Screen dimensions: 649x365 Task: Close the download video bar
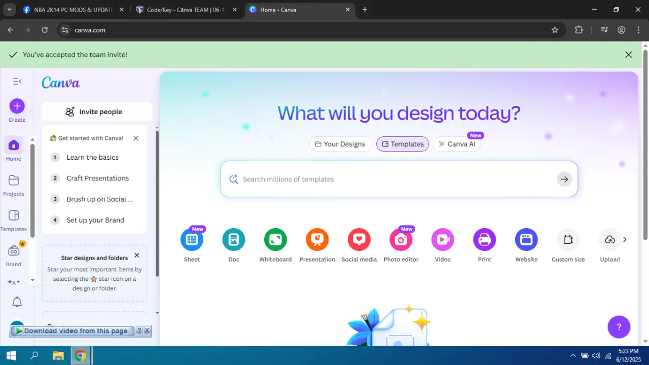coord(147,331)
